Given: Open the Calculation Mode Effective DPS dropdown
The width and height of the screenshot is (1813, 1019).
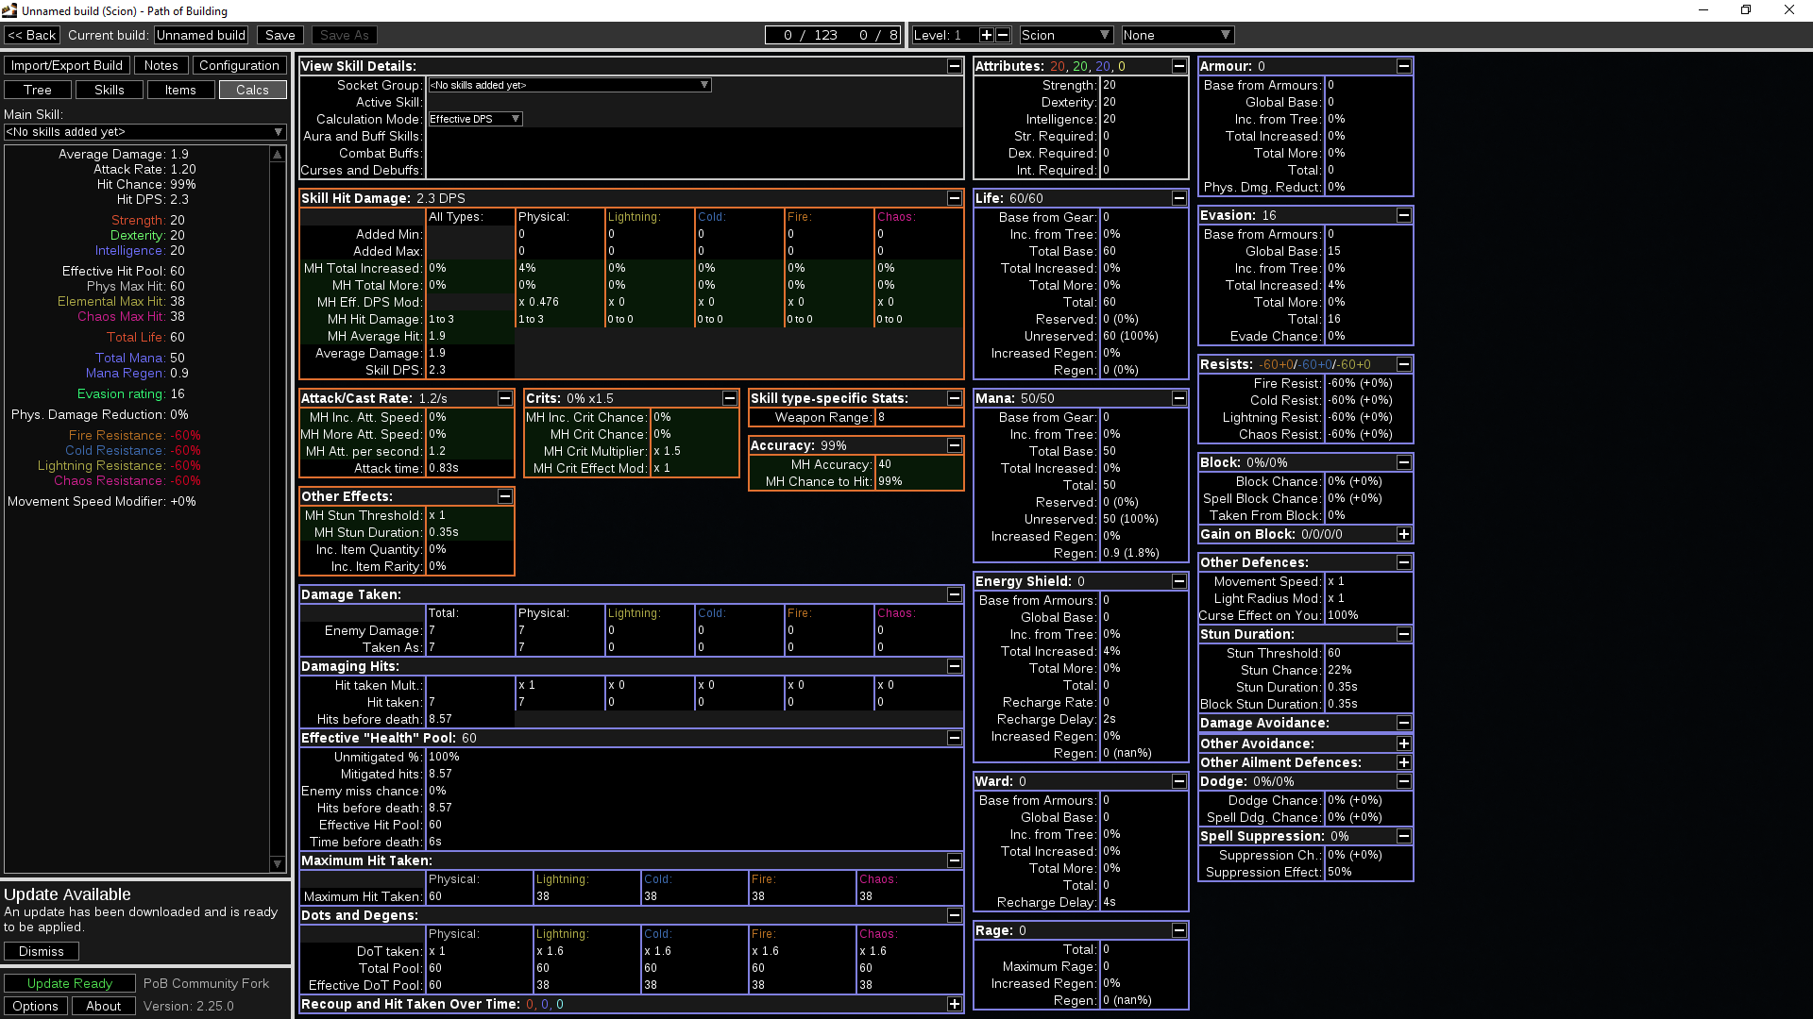Looking at the screenshot, I should [475, 119].
